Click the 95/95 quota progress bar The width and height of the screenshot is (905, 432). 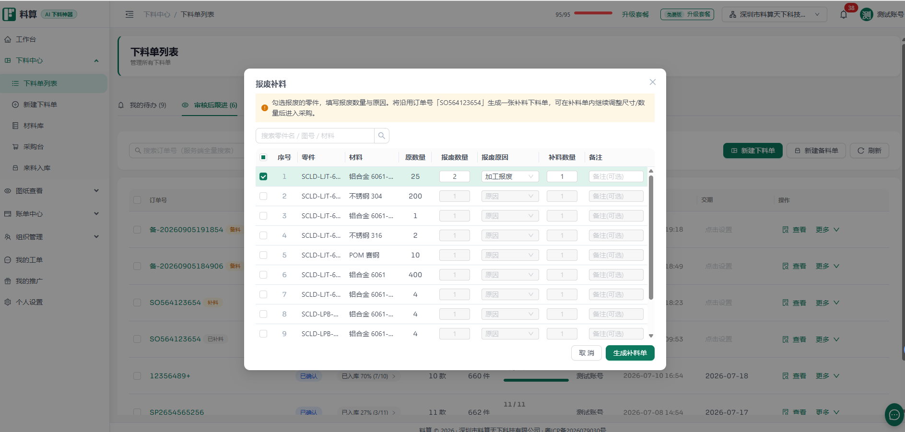tap(593, 13)
